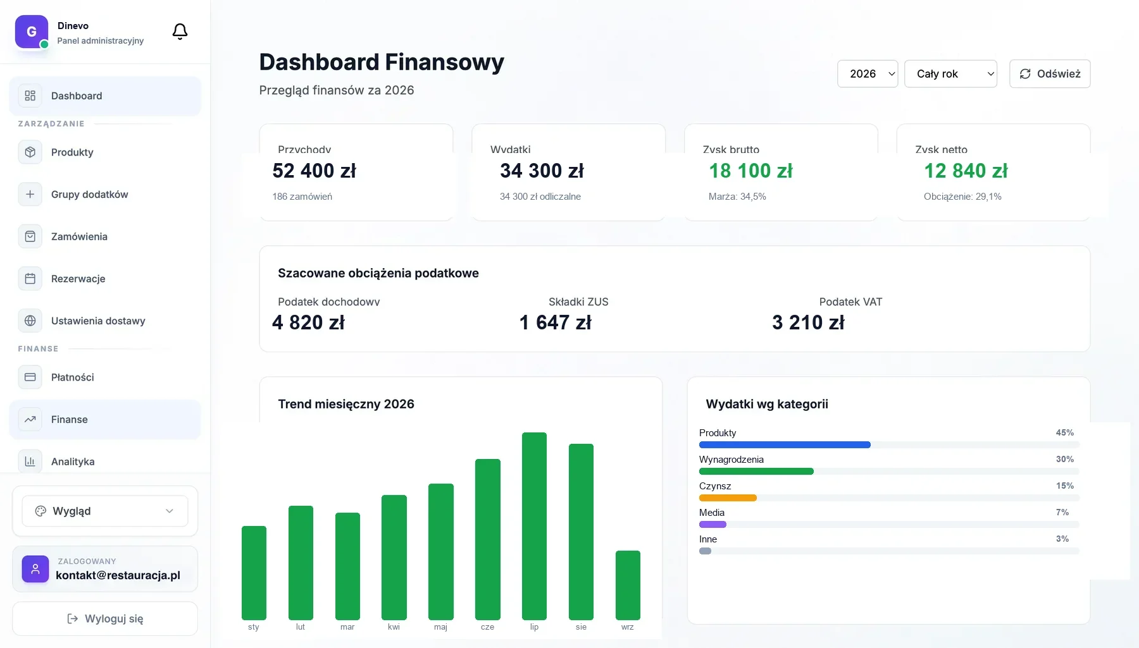Click the 4 820 zł income tax value
Screen dimensions: 1139x648
click(308, 322)
